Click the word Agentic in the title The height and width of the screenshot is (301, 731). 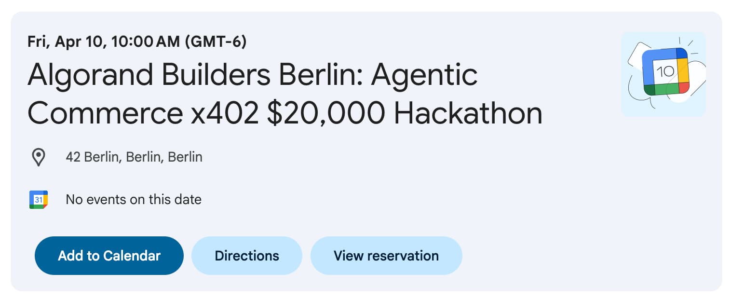424,75
